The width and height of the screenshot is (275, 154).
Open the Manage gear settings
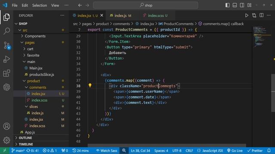pos(6,140)
